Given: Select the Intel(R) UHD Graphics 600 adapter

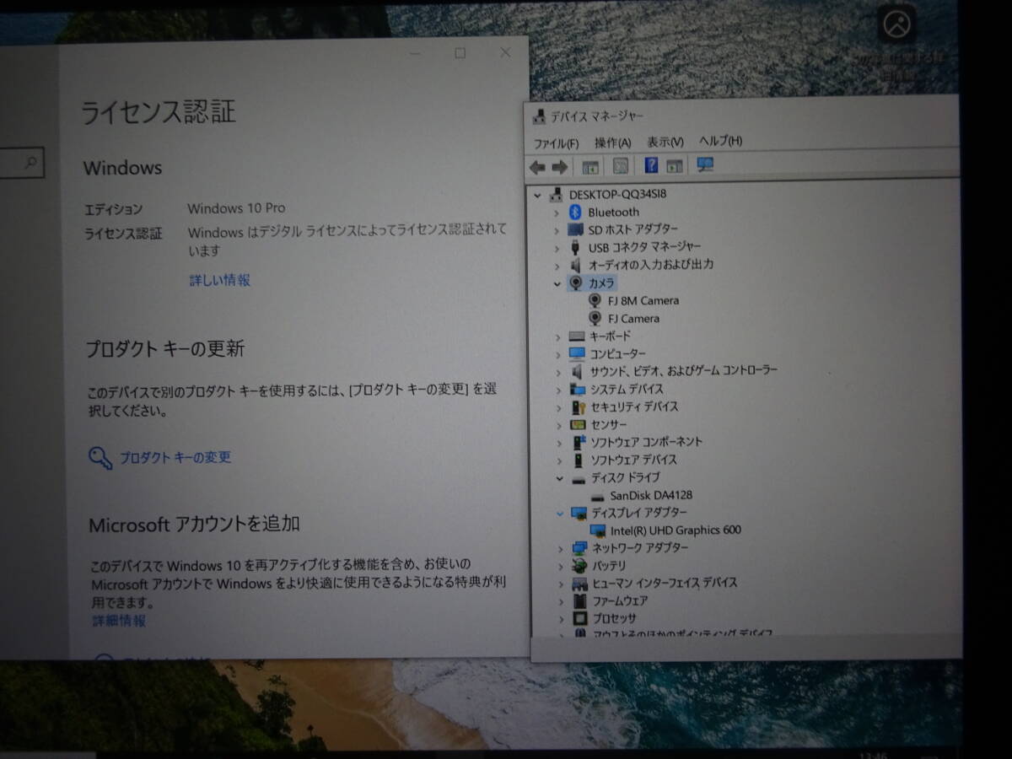Looking at the screenshot, I should [676, 530].
